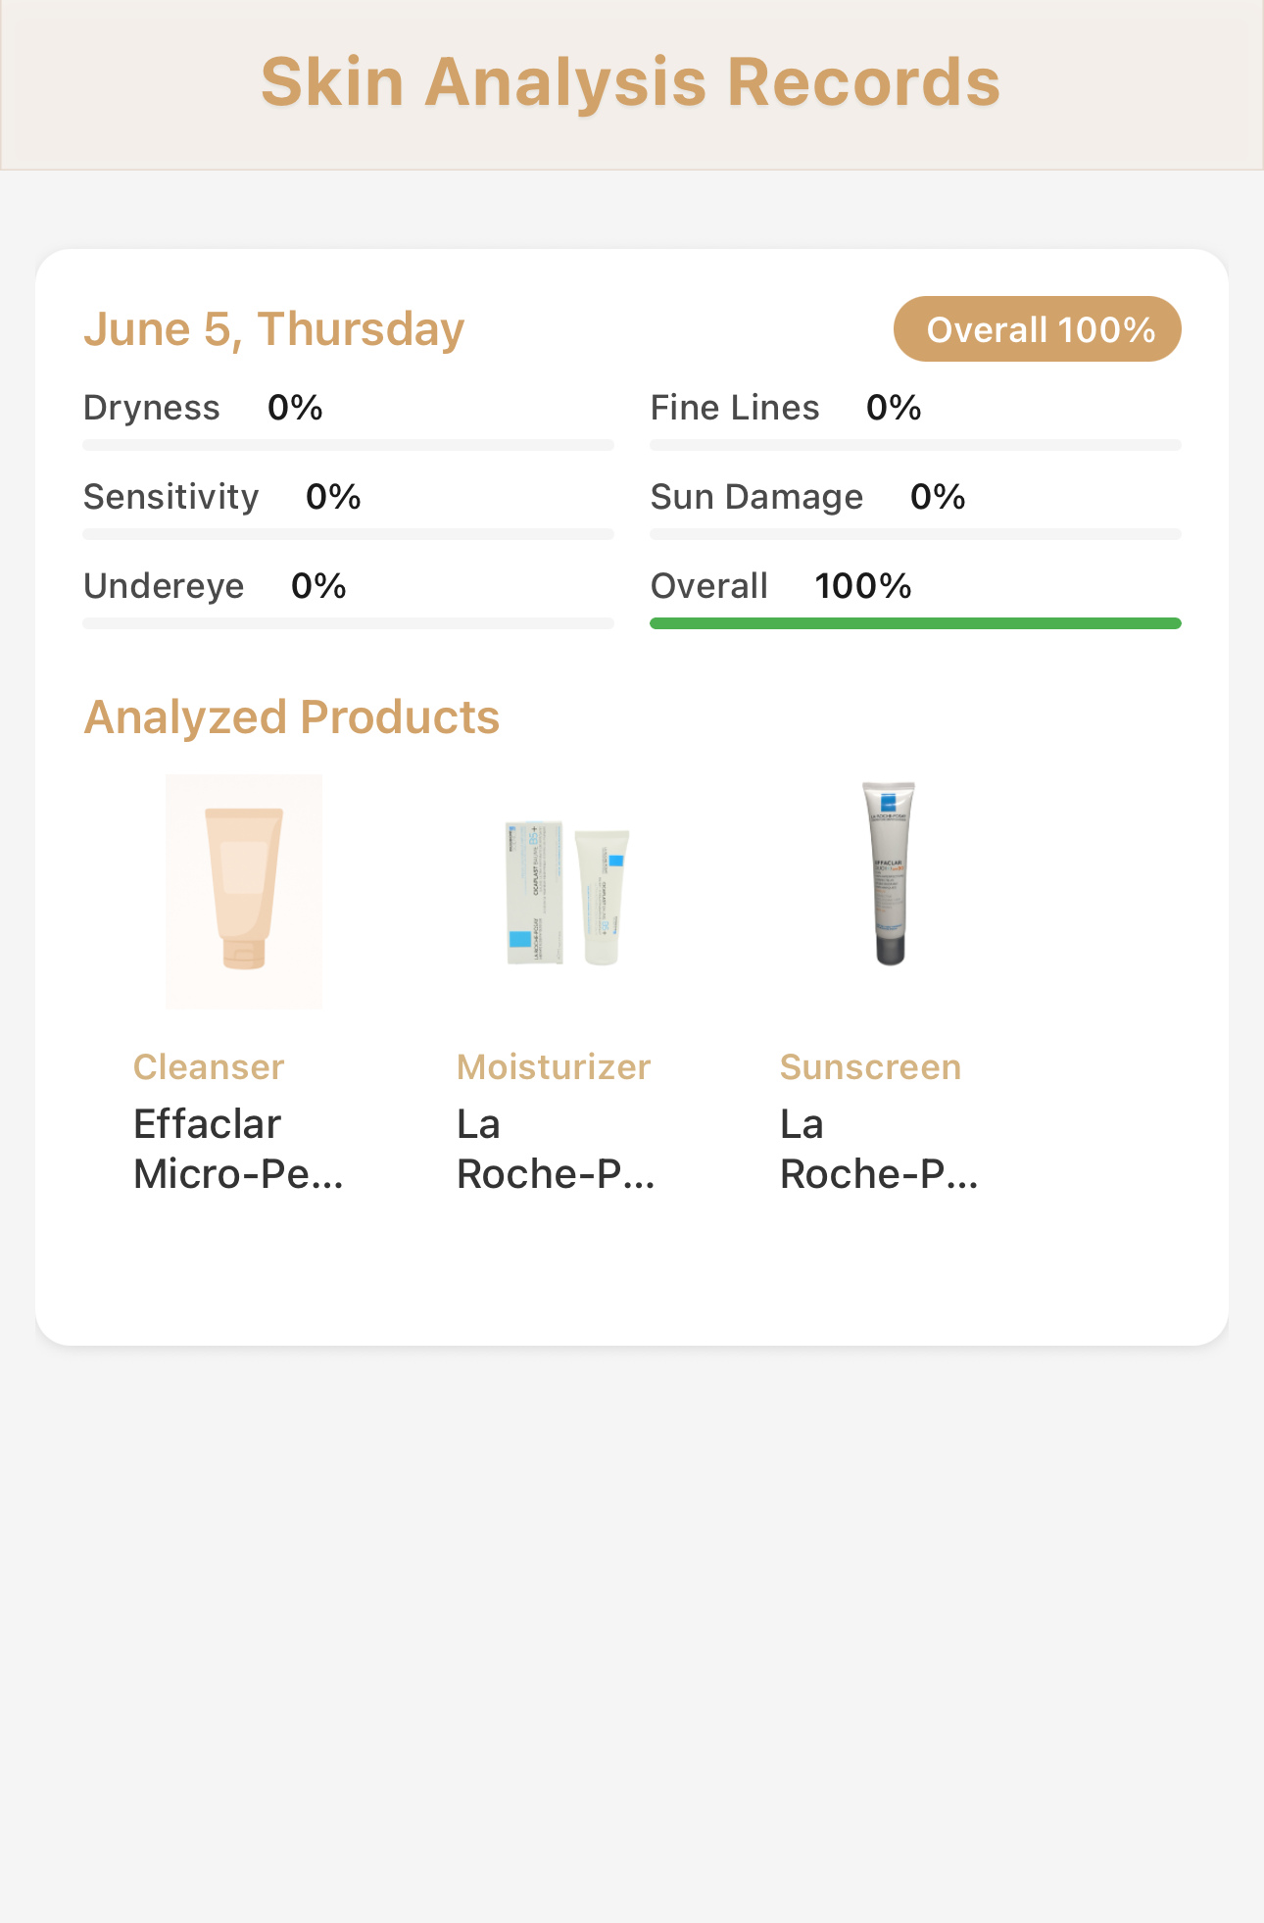Image resolution: width=1264 pixels, height=1923 pixels.
Task: Open La Roche-P... name under Sunscreen
Action: (x=879, y=1149)
